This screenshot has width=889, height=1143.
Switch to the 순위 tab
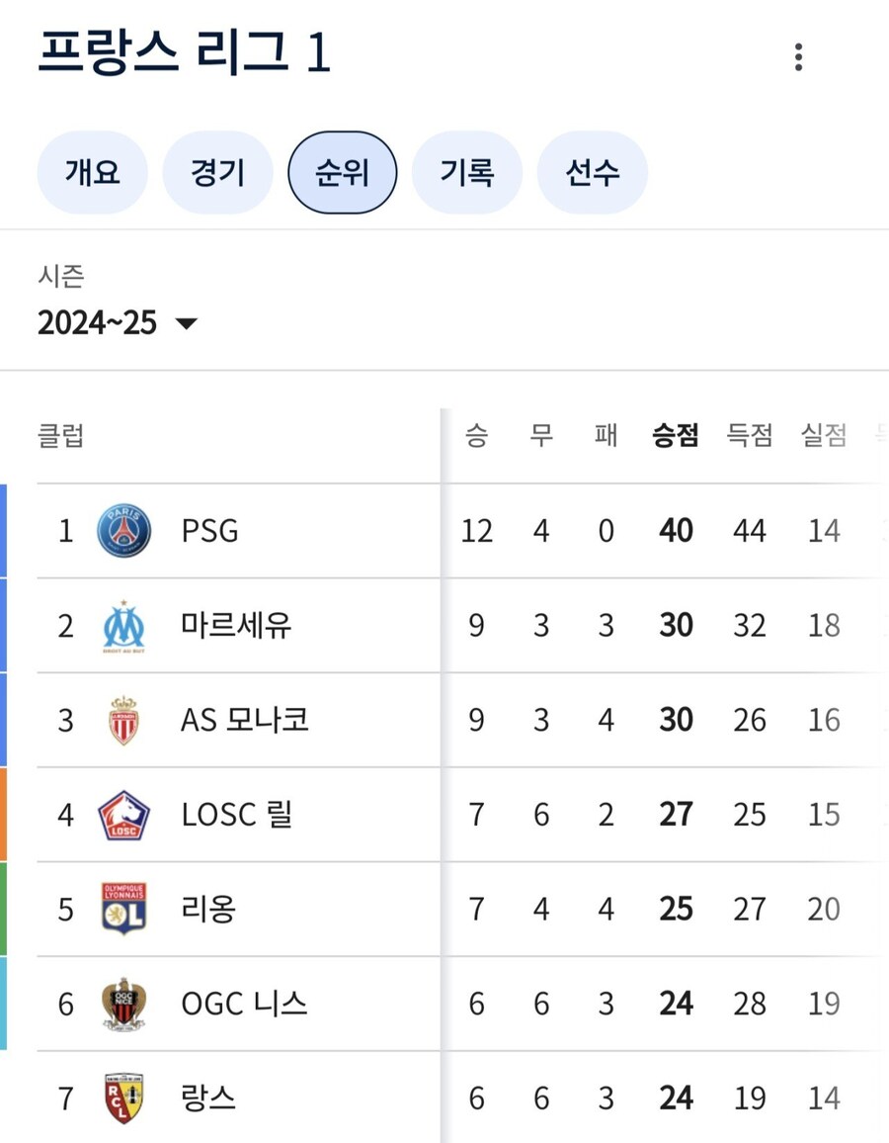(x=343, y=171)
